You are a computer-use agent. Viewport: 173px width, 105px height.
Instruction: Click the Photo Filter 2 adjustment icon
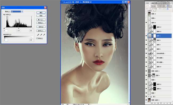(150, 58)
